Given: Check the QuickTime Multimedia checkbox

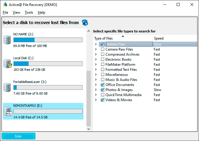Looking at the screenshot, I should click(102, 95).
